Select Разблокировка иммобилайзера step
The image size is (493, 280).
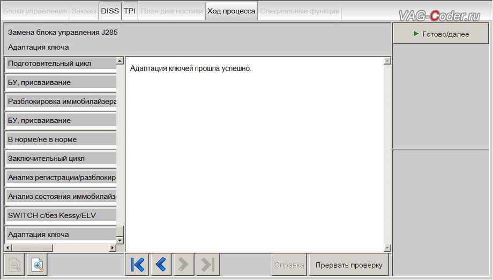tap(61, 102)
